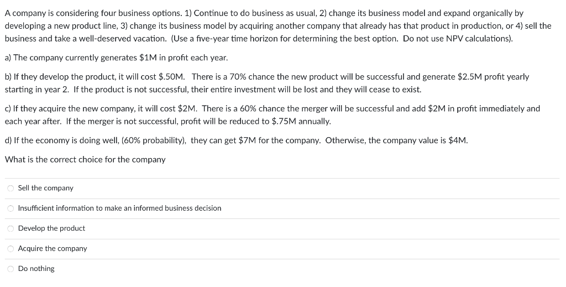Click the 'Acquire the company' answer label

pyautogui.click(x=53, y=248)
